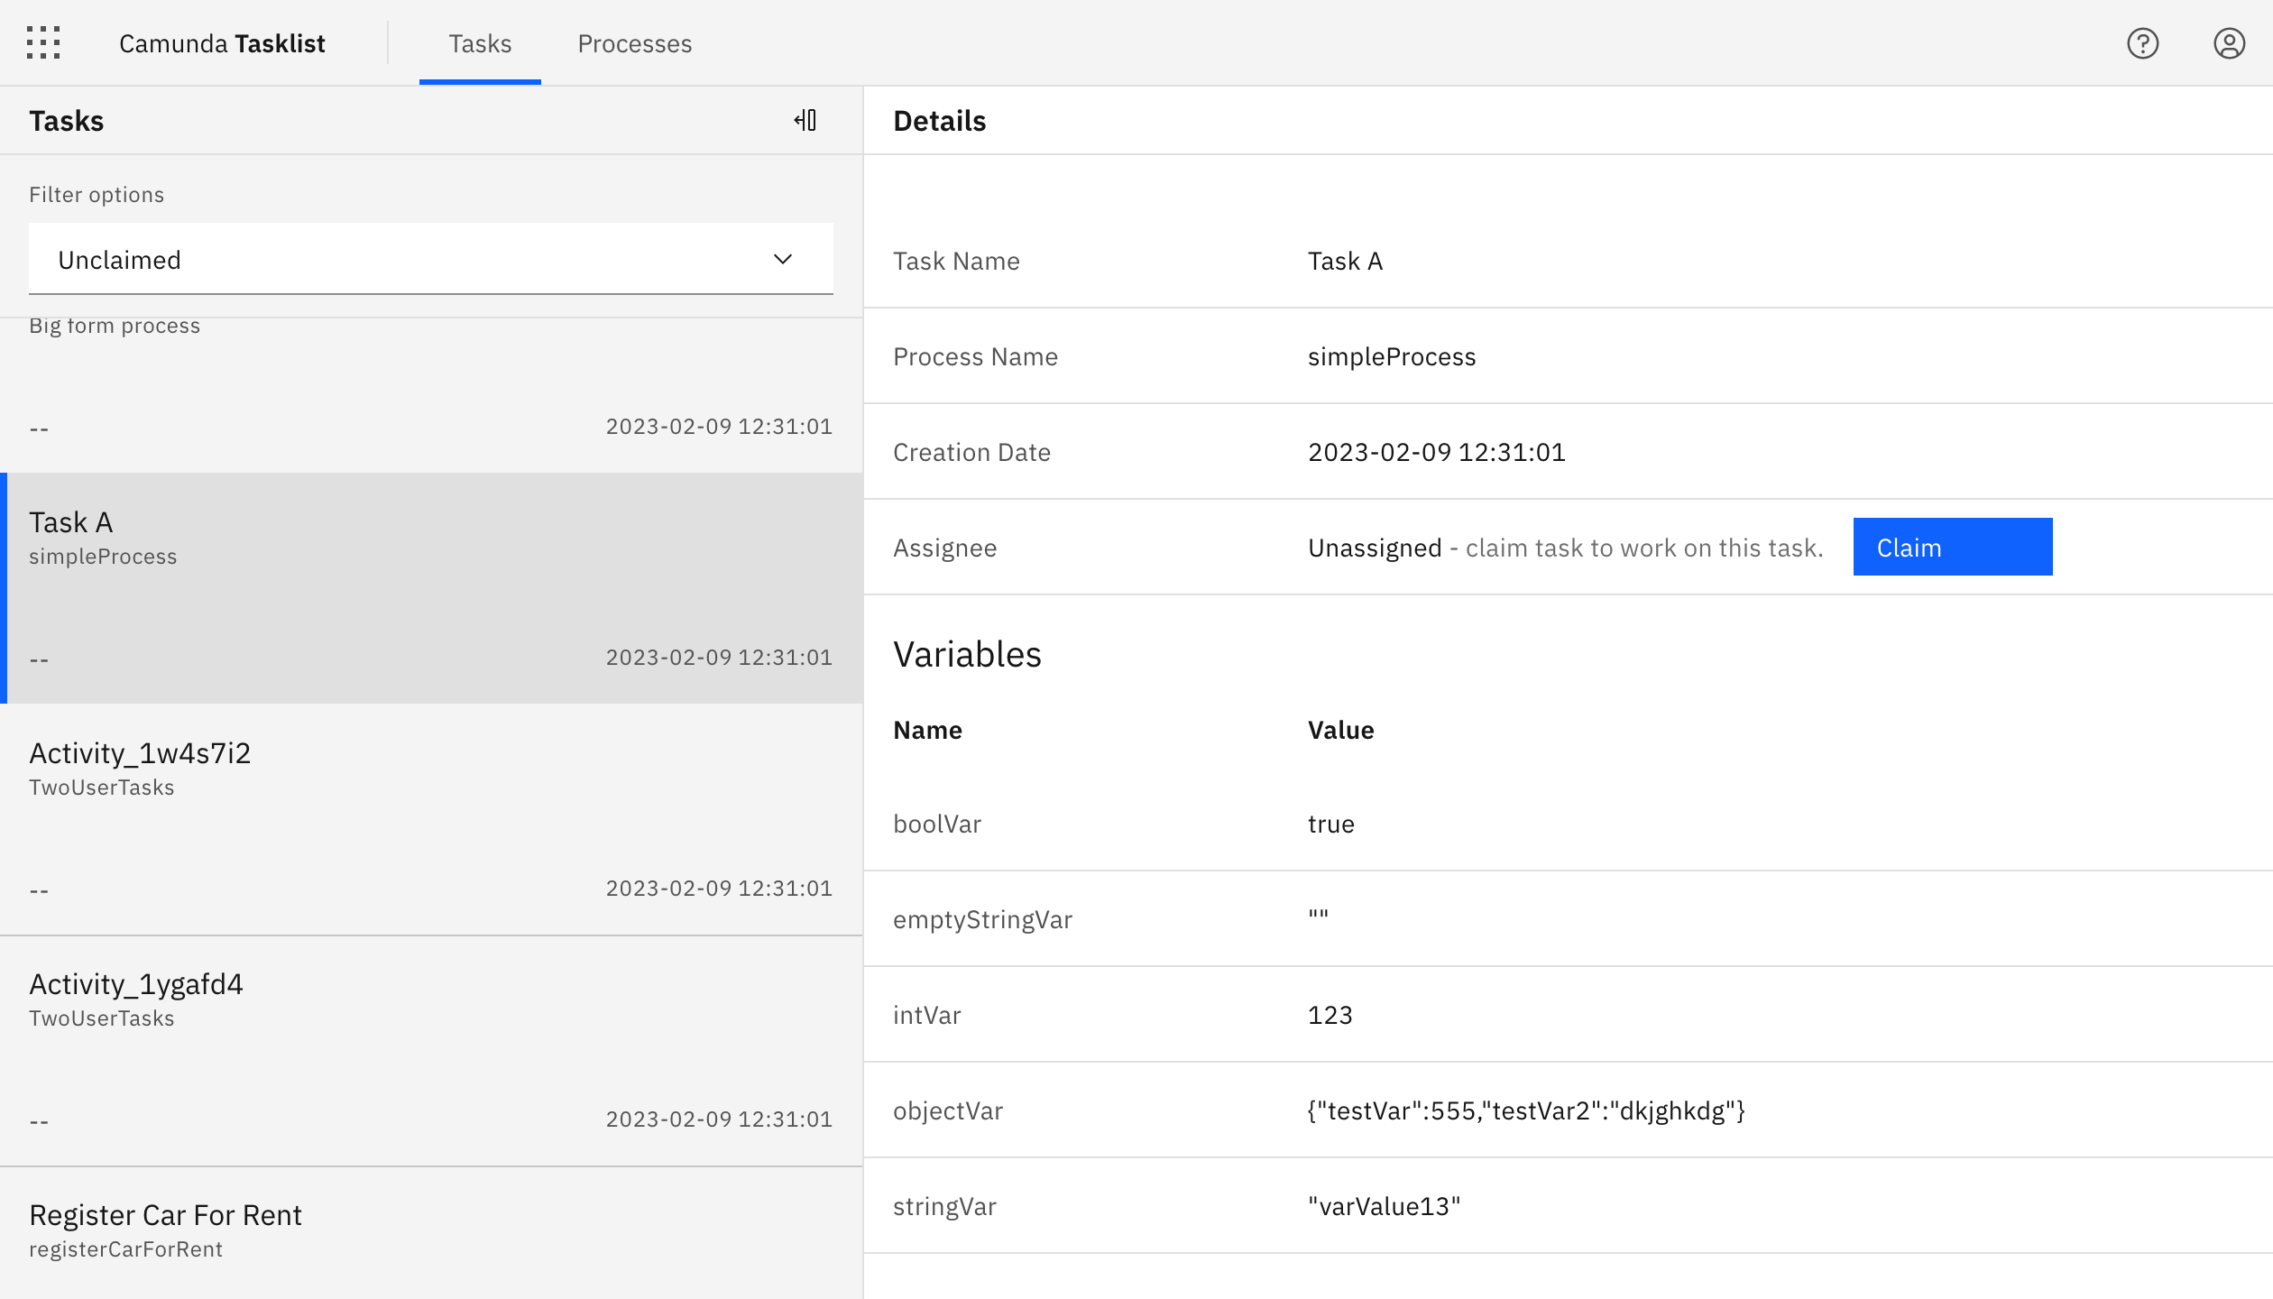Switch to the Processes tab
2273x1299 pixels.
[x=634, y=43]
